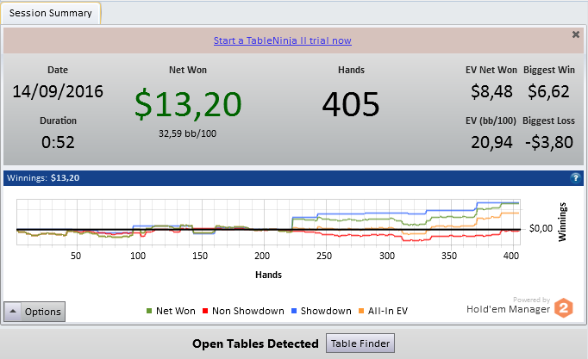588x359 pixels.
Task: Click the Winnings: $13,20 header bar
Action: (x=293, y=178)
